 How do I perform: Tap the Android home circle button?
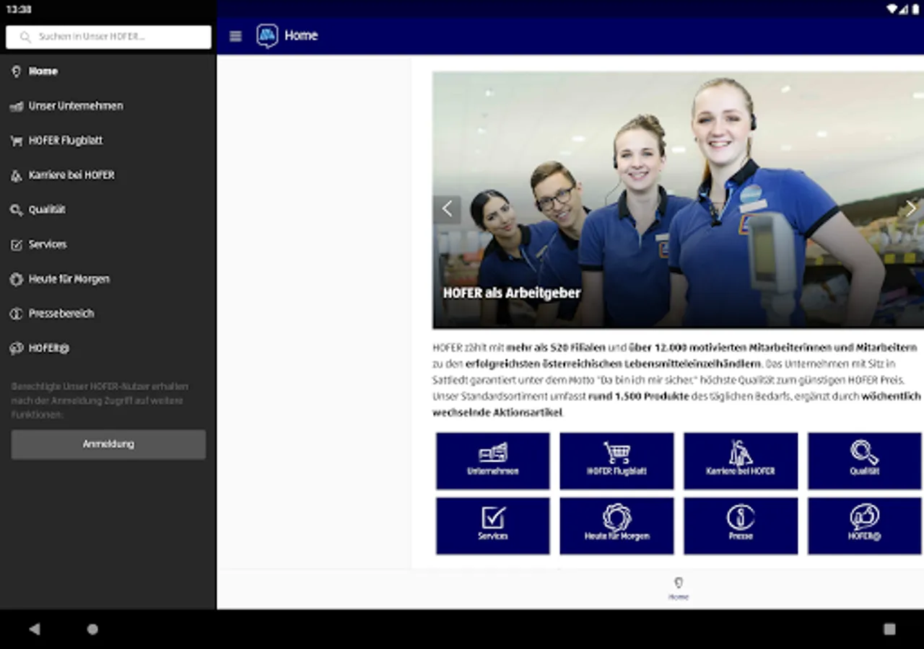coord(92,629)
